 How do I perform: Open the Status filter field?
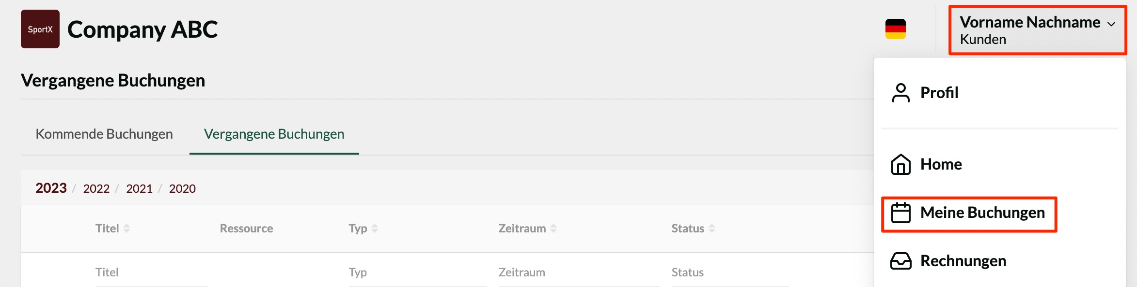point(730,273)
